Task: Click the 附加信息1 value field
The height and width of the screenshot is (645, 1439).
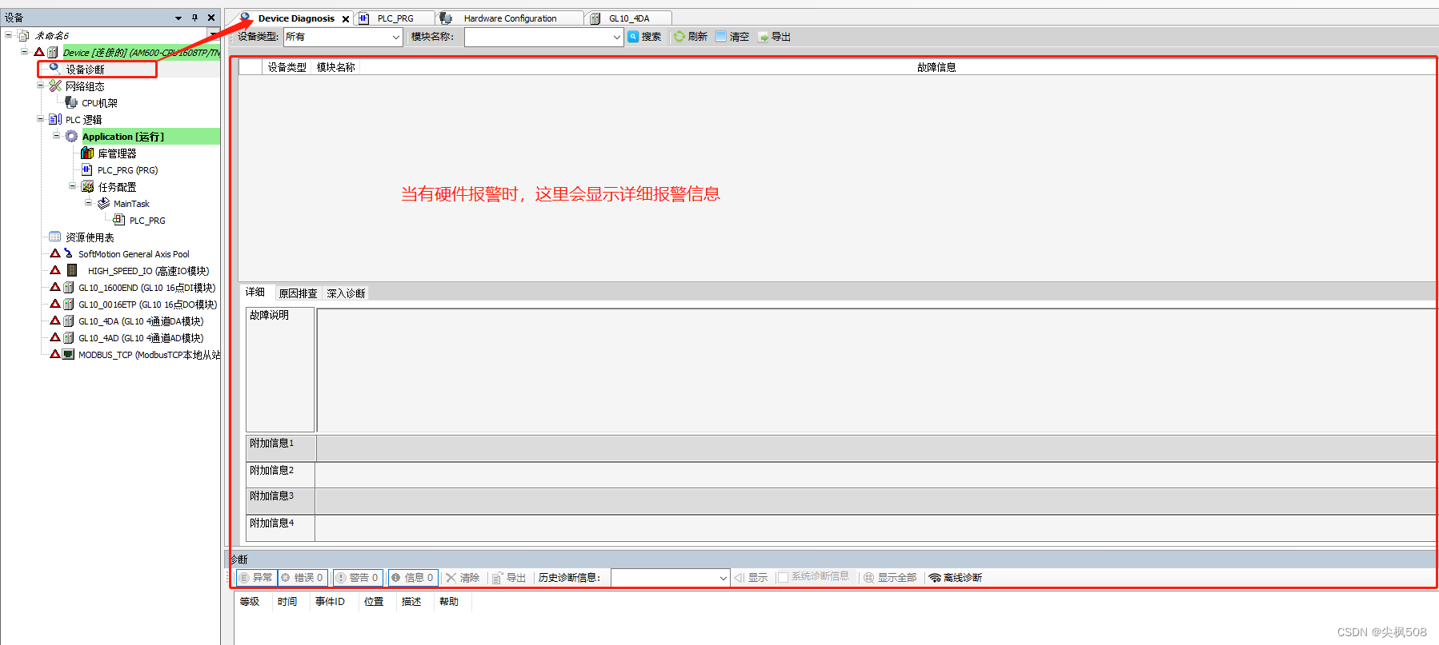Action: point(876,448)
